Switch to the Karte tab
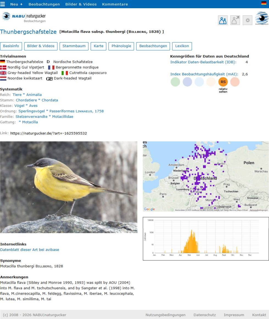Screen dimensions: 269x319 [x=99, y=46]
